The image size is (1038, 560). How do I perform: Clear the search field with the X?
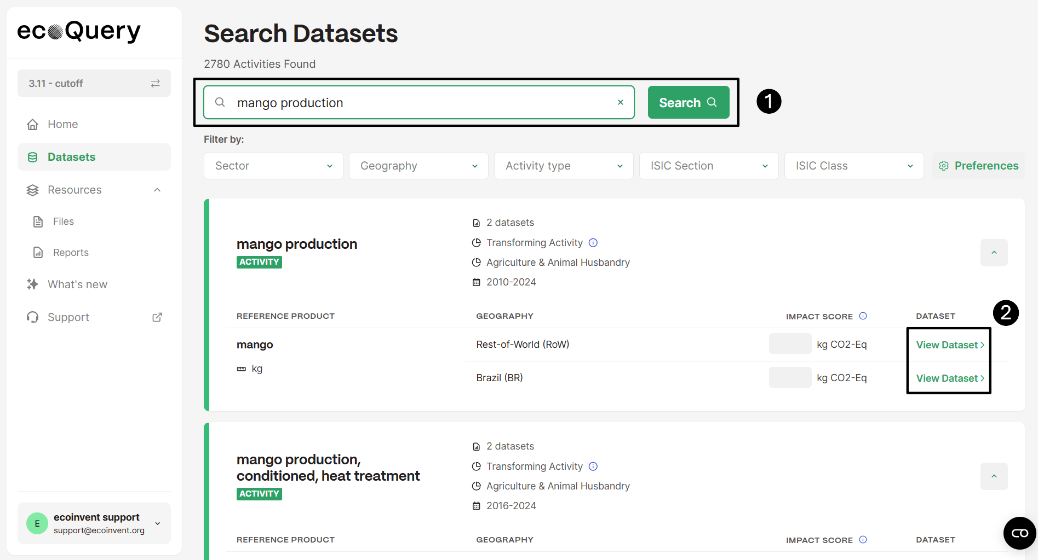pos(620,102)
